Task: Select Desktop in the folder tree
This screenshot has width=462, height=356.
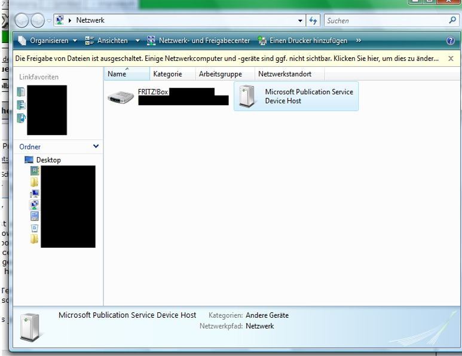Action: pos(48,160)
